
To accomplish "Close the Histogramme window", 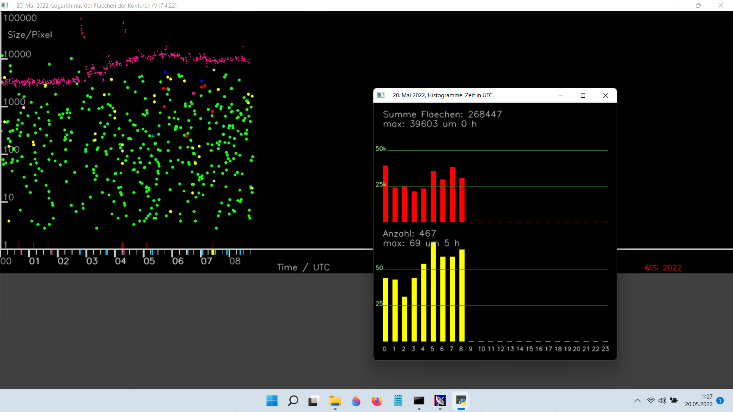I will (605, 95).
